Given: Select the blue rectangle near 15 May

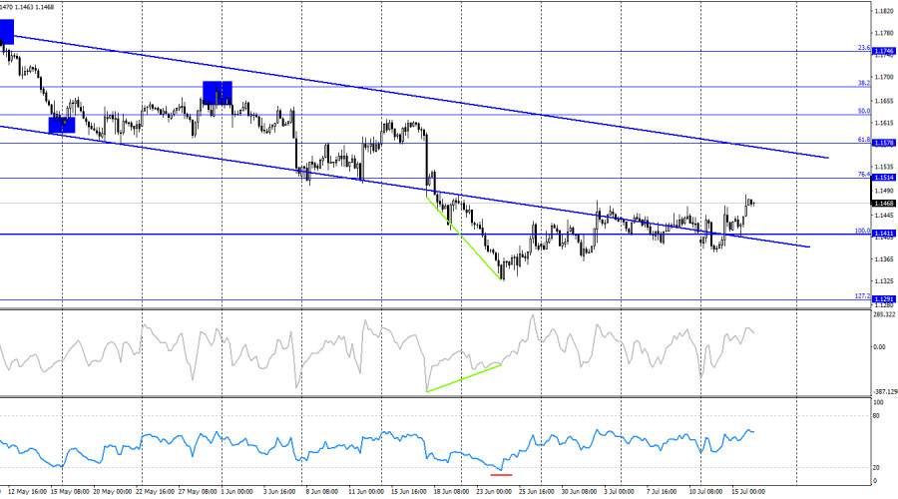Looking at the screenshot, I should (62, 125).
